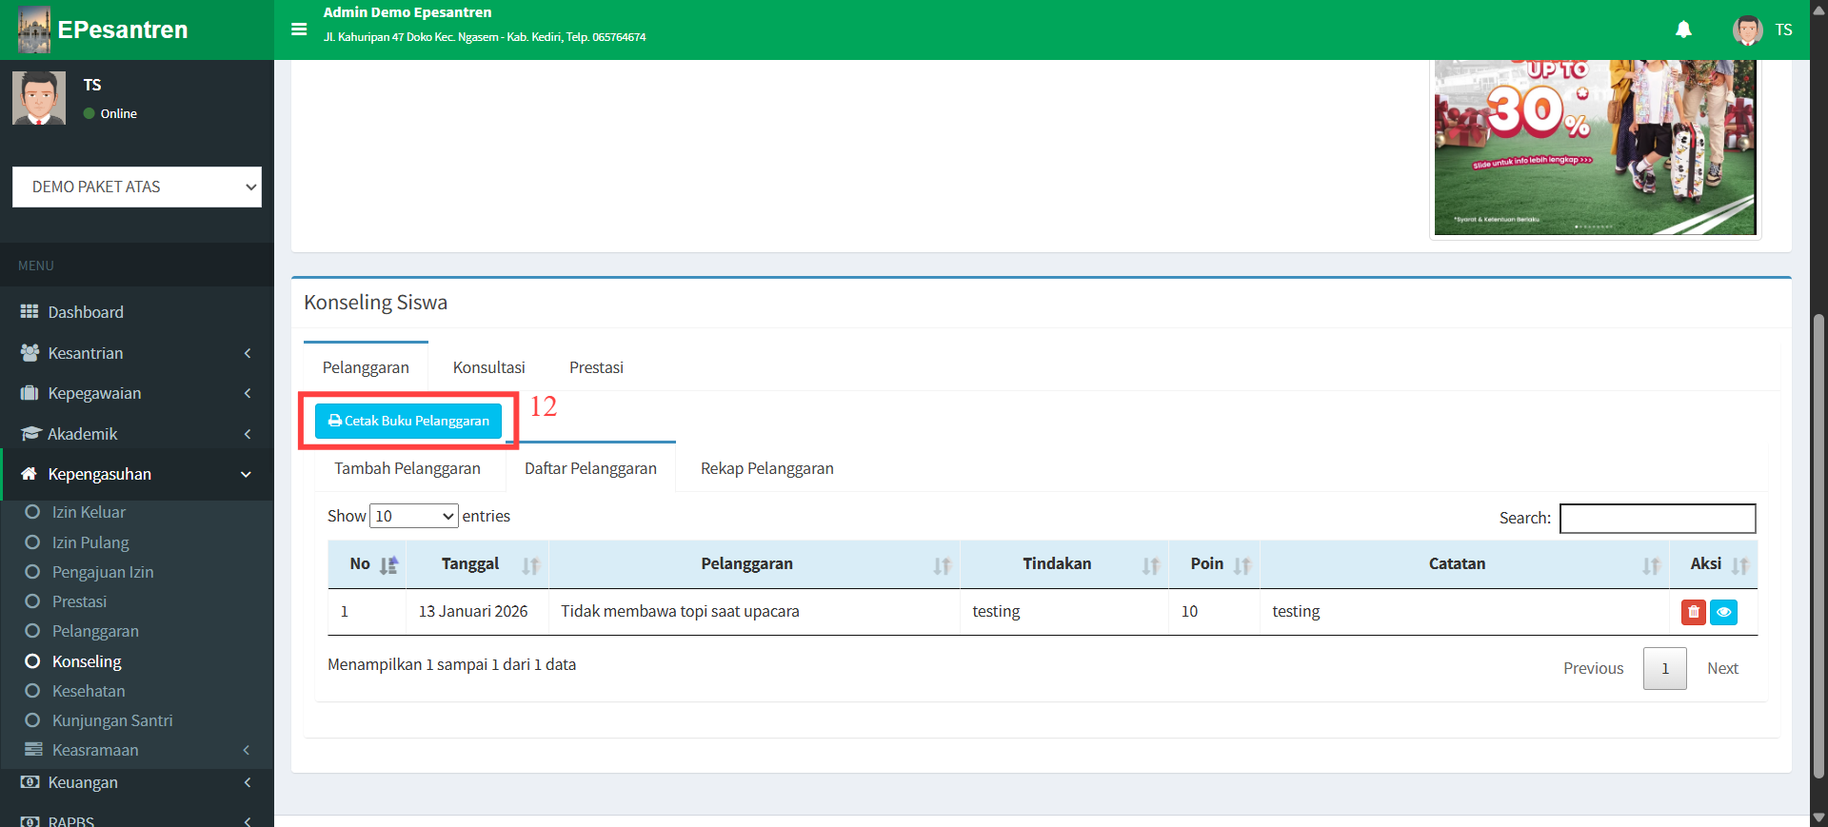The width and height of the screenshot is (1828, 827).
Task: Open the notification bell
Action: click(x=1683, y=30)
